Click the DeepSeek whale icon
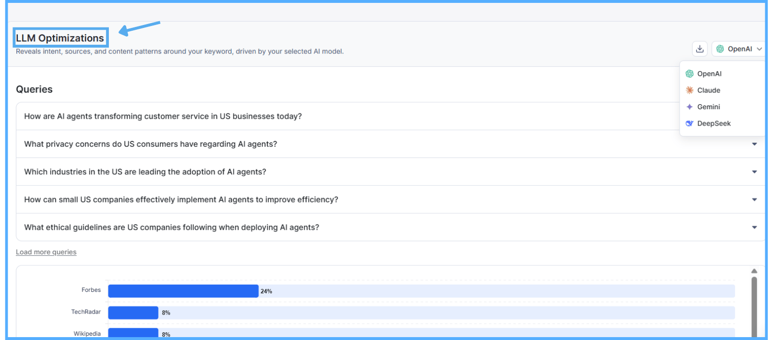Image resolution: width=773 pixels, height=340 pixels. (x=690, y=124)
